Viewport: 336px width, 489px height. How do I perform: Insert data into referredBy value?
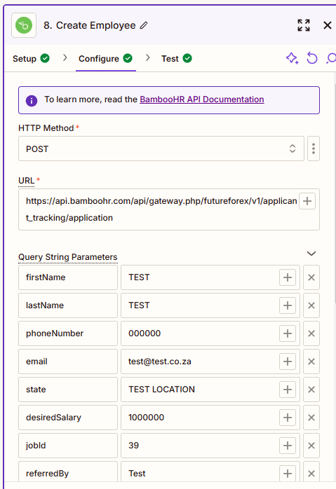(288, 474)
